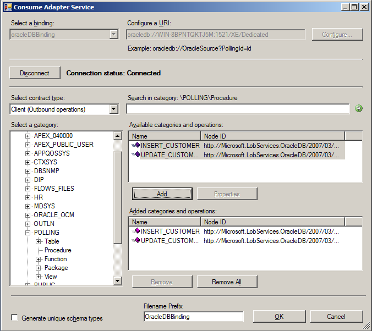The image size is (372, 331).
Task: Expand the CTXSYS schema node
Action: [x=28, y=162]
